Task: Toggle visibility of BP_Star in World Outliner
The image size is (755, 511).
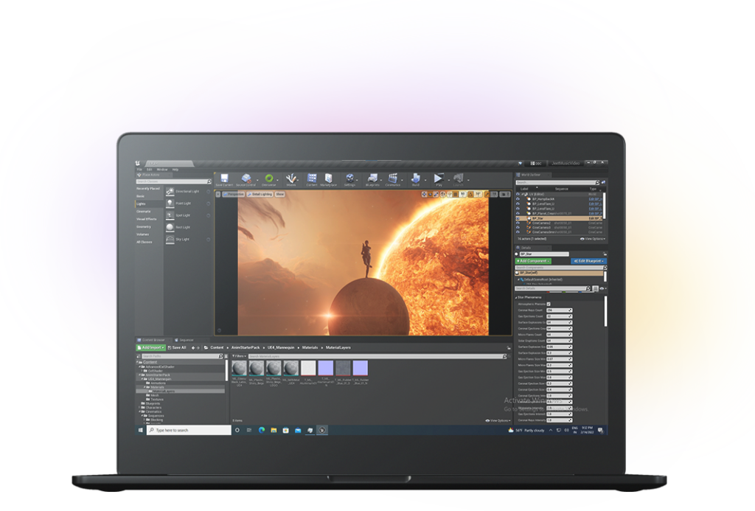Action: pos(518,218)
